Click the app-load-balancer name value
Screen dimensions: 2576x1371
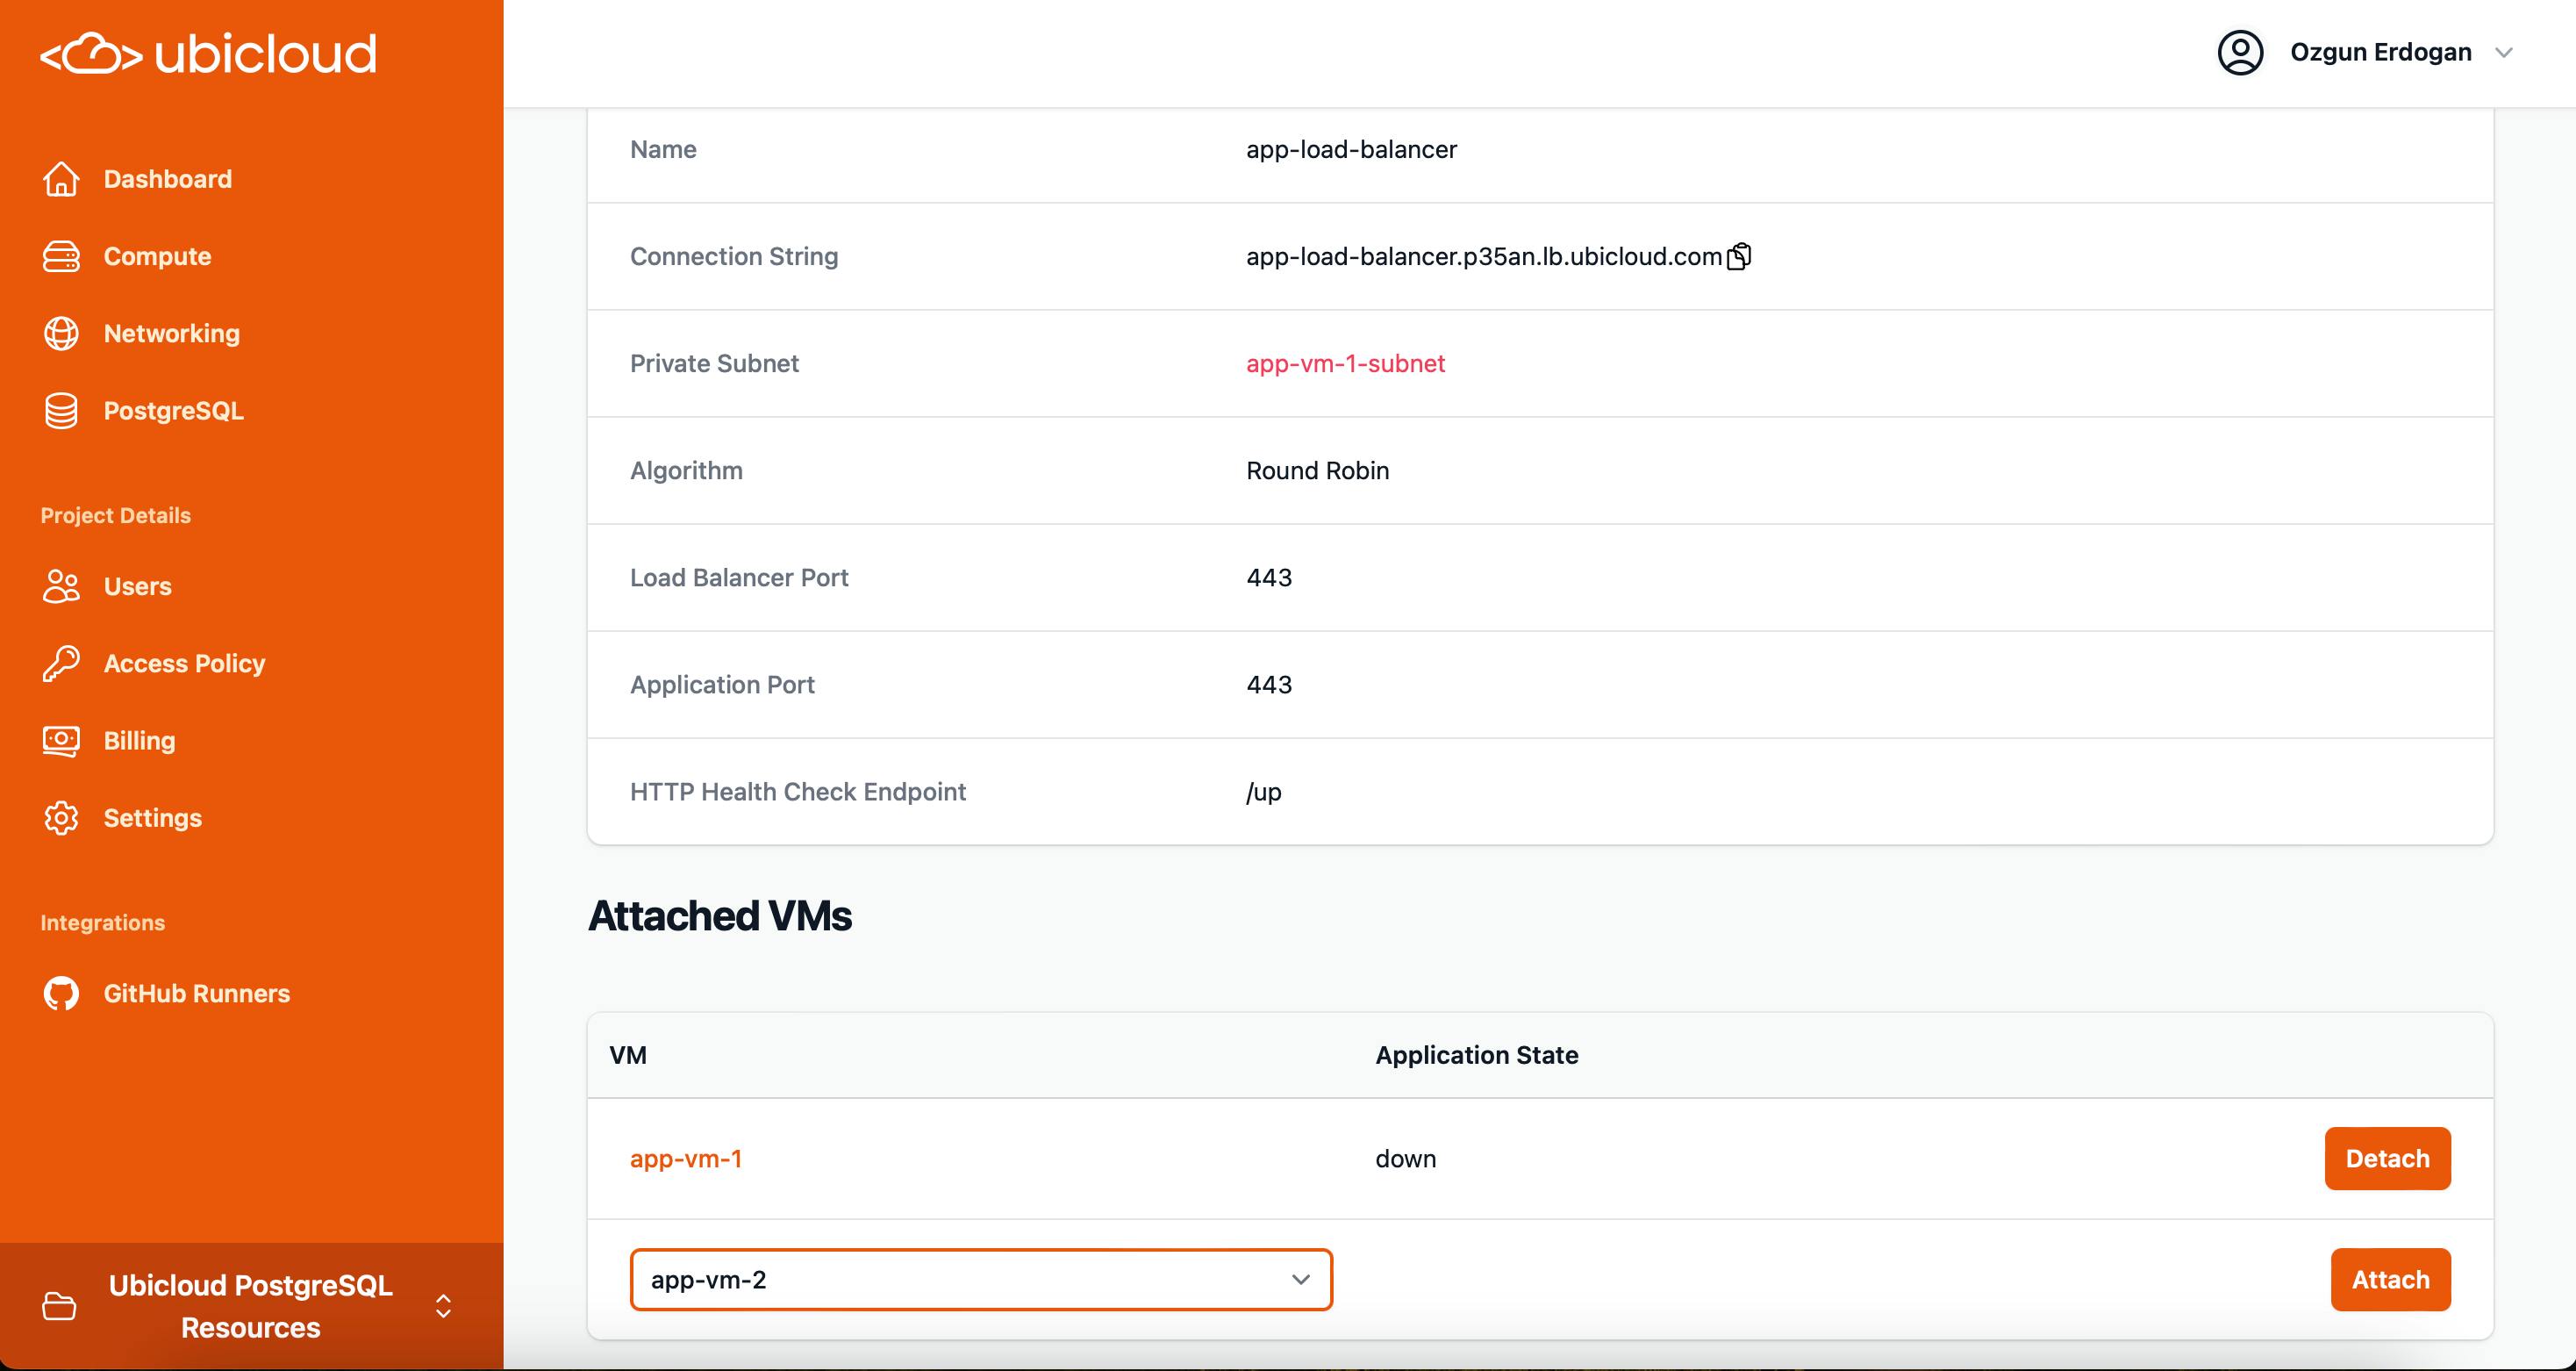pos(1351,149)
